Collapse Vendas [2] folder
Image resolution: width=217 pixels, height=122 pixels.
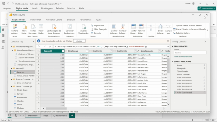[11, 68]
